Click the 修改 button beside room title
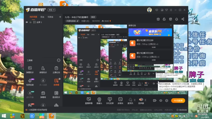 pos(93,17)
